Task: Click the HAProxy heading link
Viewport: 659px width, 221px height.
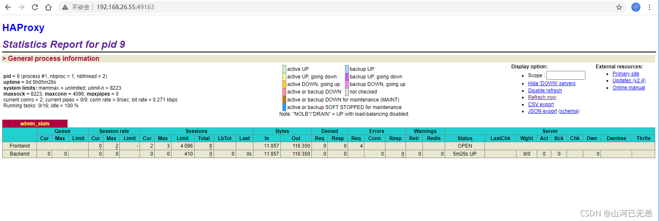Action: [x=24, y=28]
